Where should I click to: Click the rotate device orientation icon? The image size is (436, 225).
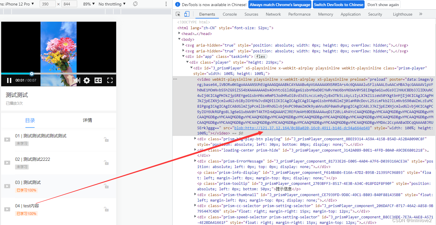tap(135, 4)
